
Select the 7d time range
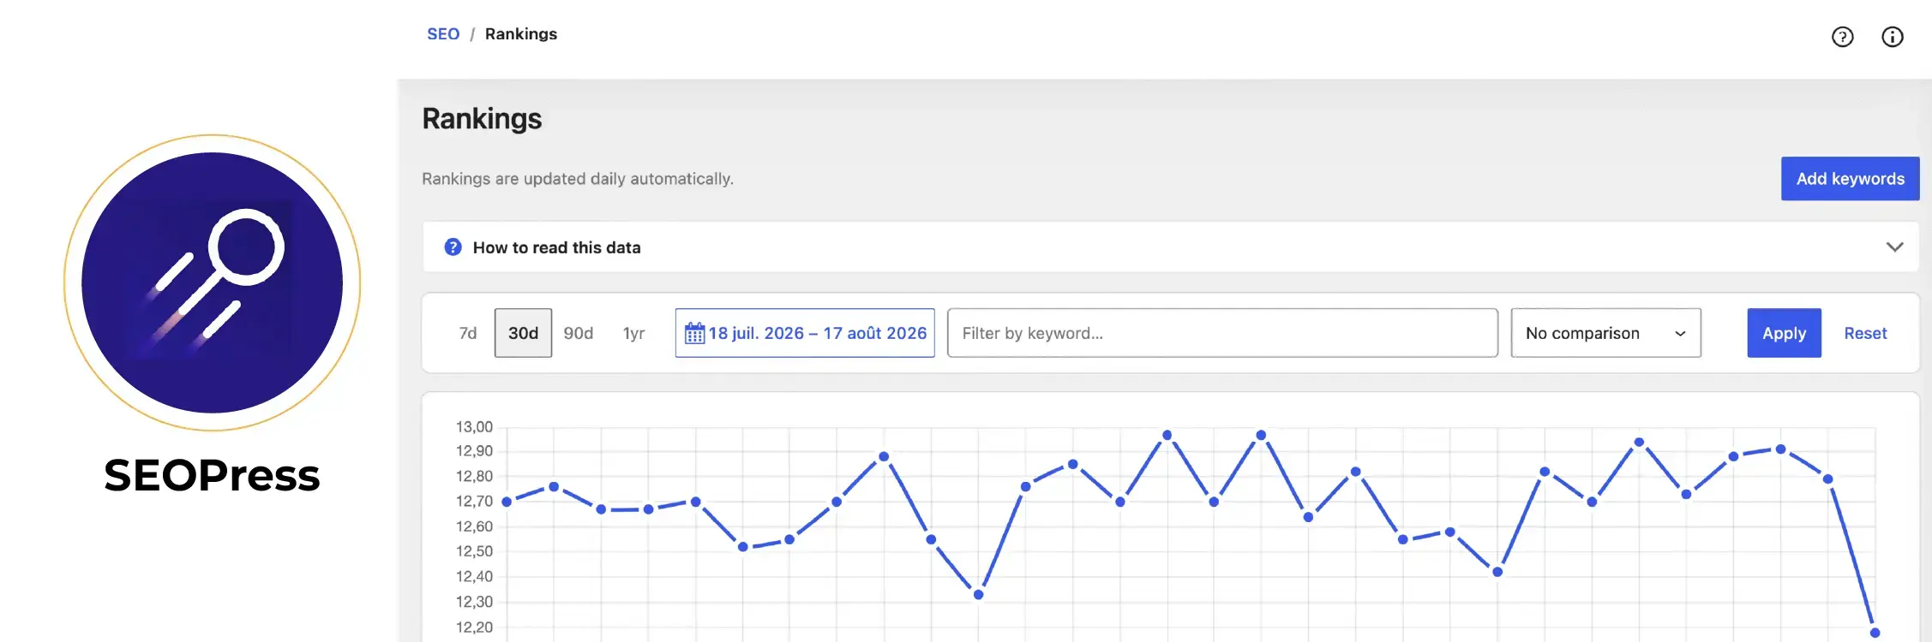pos(468,333)
